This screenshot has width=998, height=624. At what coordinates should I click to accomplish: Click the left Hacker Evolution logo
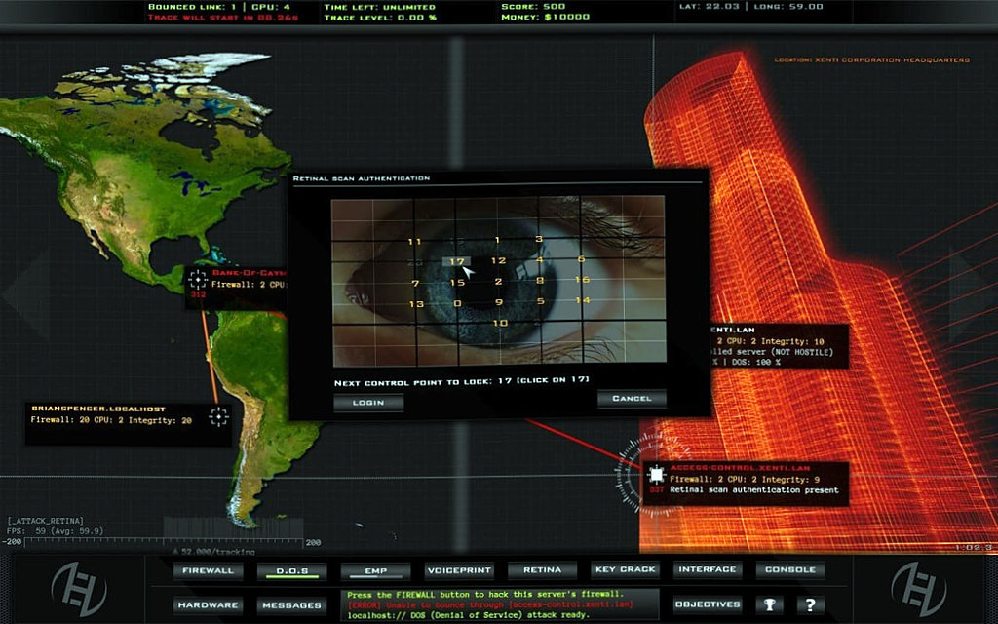[79, 588]
